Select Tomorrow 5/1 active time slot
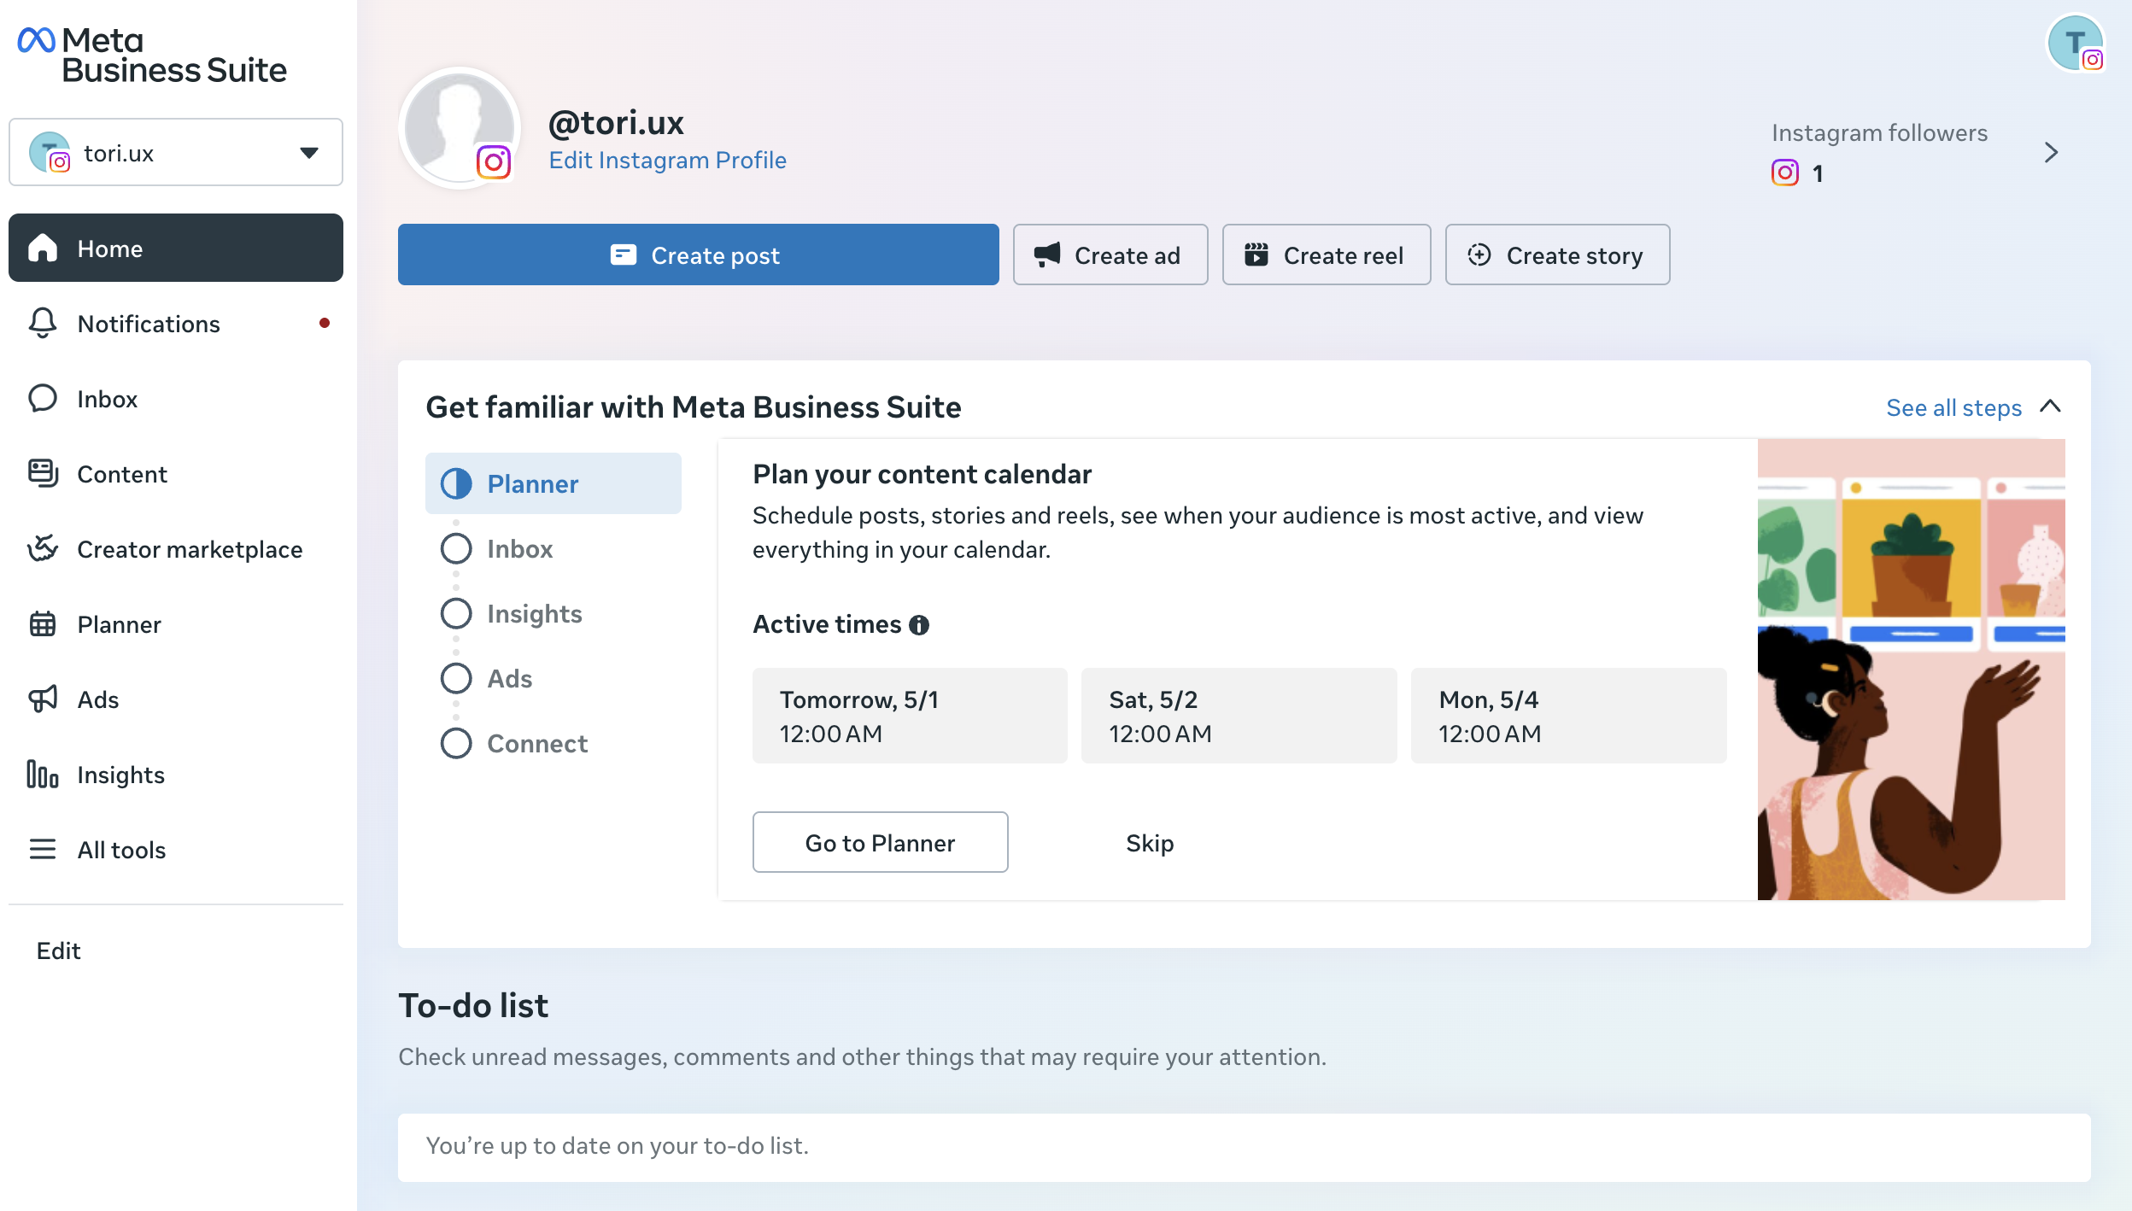This screenshot has width=2132, height=1211. (x=910, y=716)
